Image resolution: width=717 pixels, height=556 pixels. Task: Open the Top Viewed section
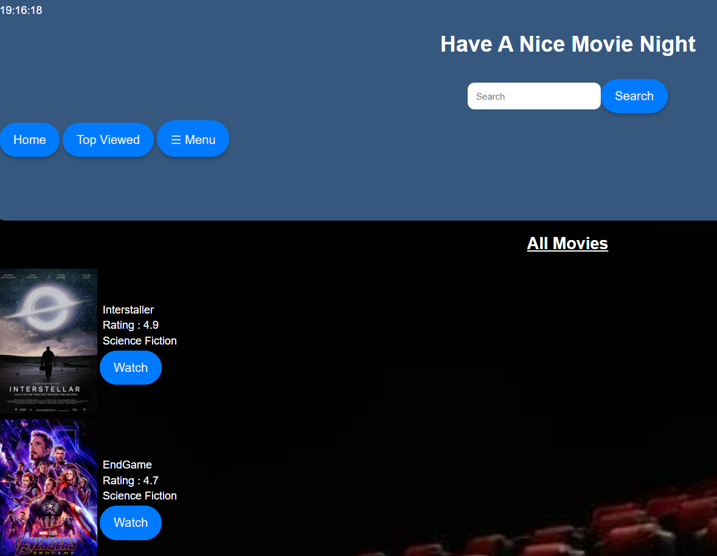(x=108, y=139)
